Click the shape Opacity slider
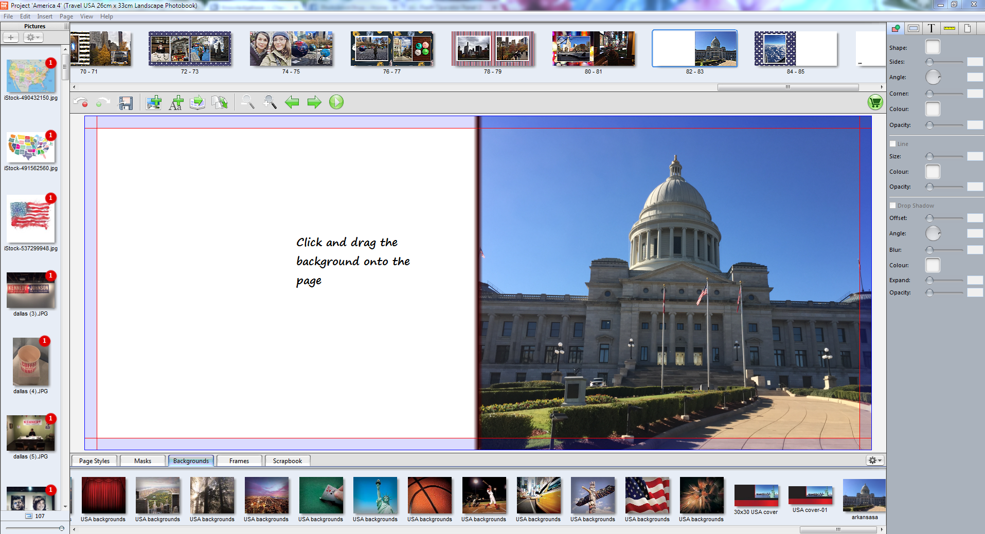 coord(945,125)
